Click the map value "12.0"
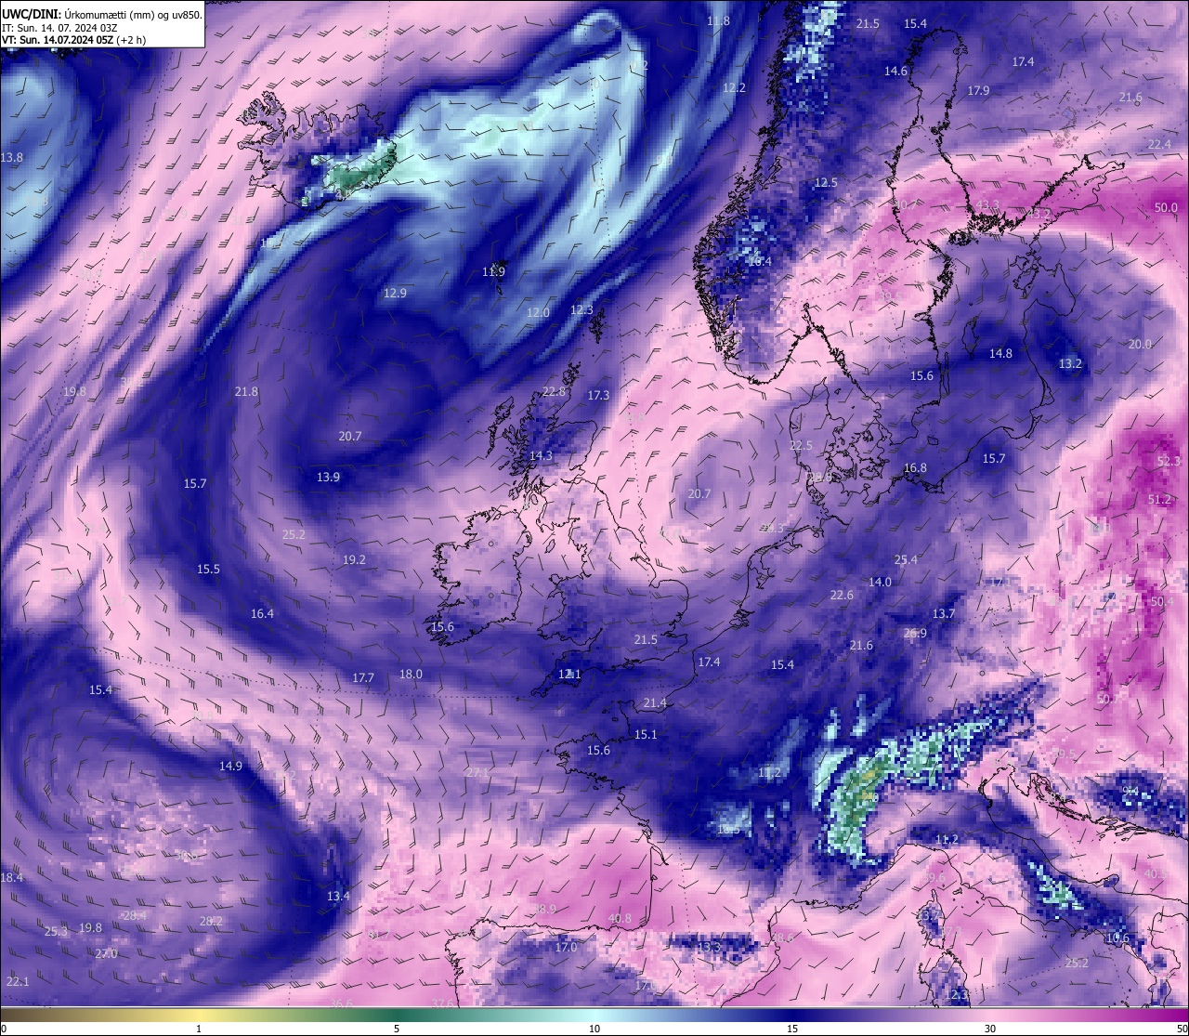 tap(538, 313)
